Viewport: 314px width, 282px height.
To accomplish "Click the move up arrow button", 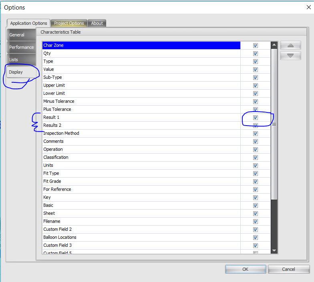I will [x=290, y=46].
